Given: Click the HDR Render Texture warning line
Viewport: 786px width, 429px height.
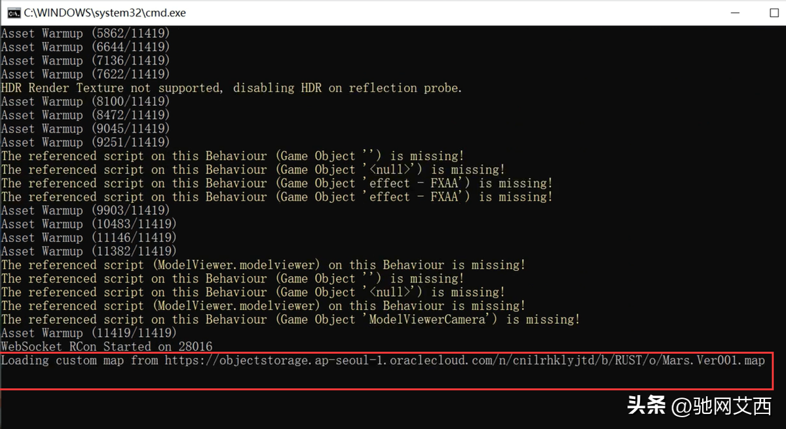Looking at the screenshot, I should 231,88.
